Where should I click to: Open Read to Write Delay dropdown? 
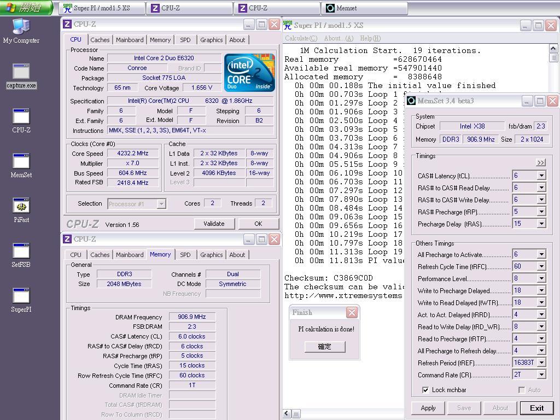click(x=542, y=327)
